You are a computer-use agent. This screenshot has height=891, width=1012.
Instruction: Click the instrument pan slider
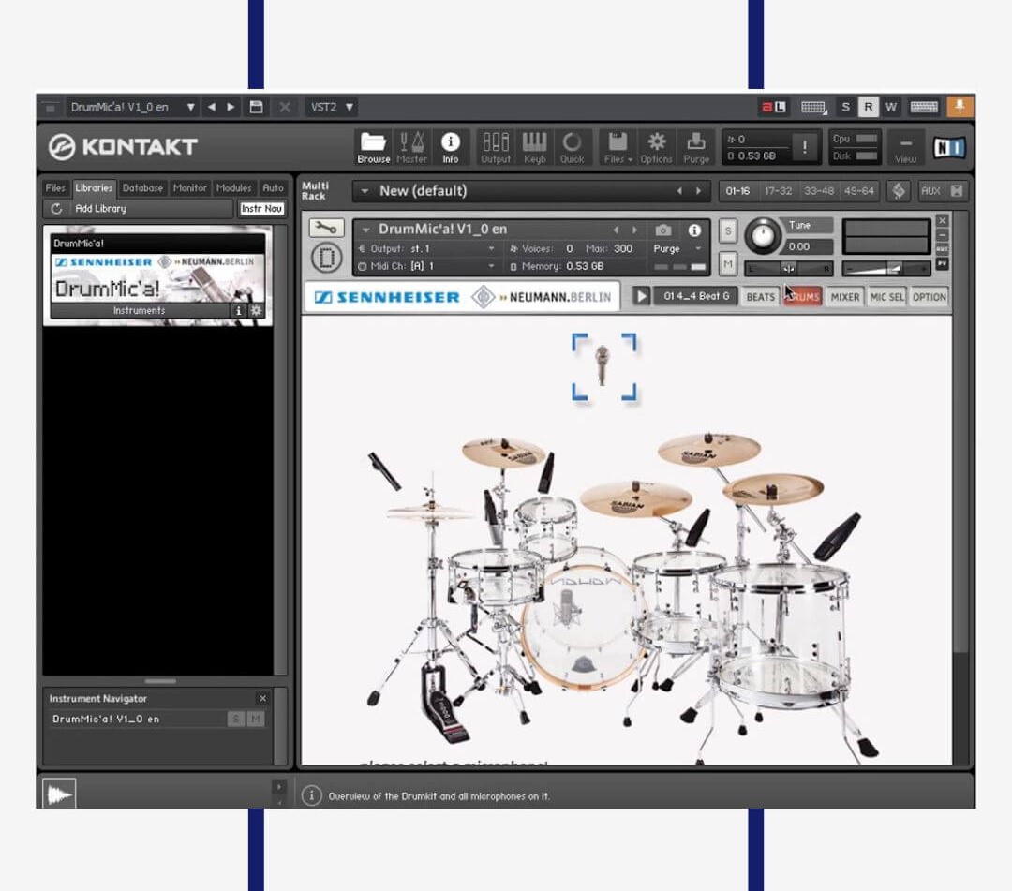pyautogui.click(x=788, y=269)
